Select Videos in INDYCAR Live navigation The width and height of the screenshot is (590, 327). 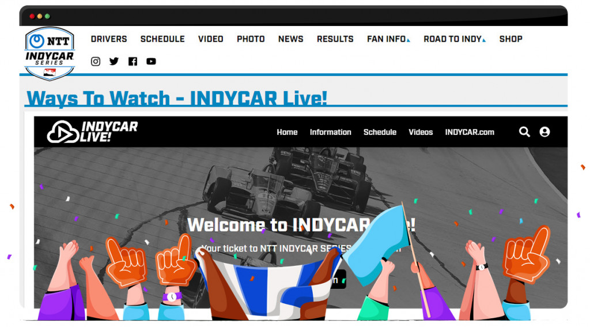coord(421,132)
